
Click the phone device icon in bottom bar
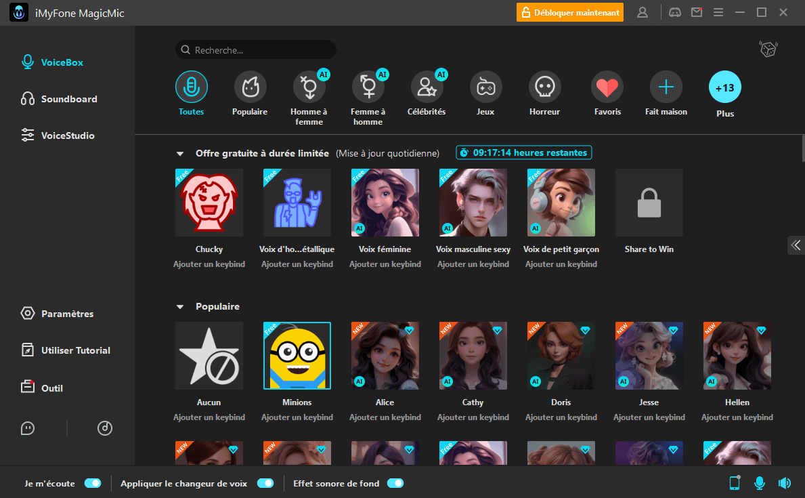click(x=735, y=482)
